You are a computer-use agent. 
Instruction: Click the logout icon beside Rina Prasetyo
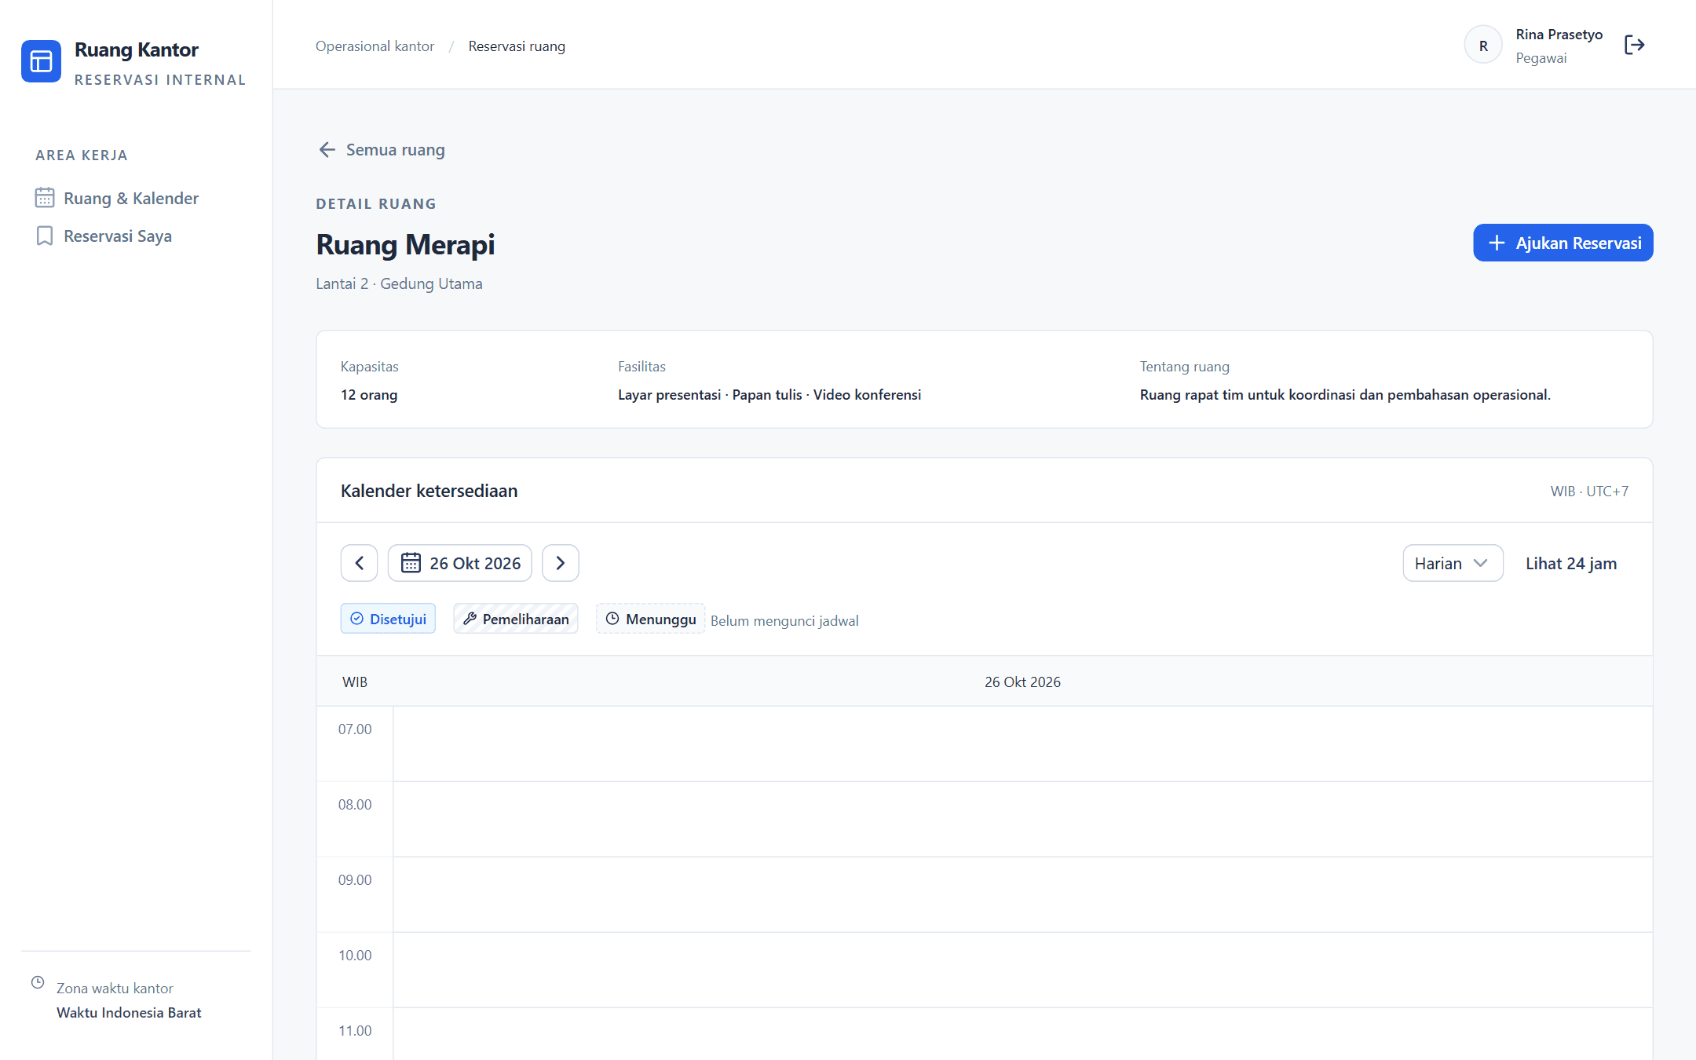tap(1634, 46)
